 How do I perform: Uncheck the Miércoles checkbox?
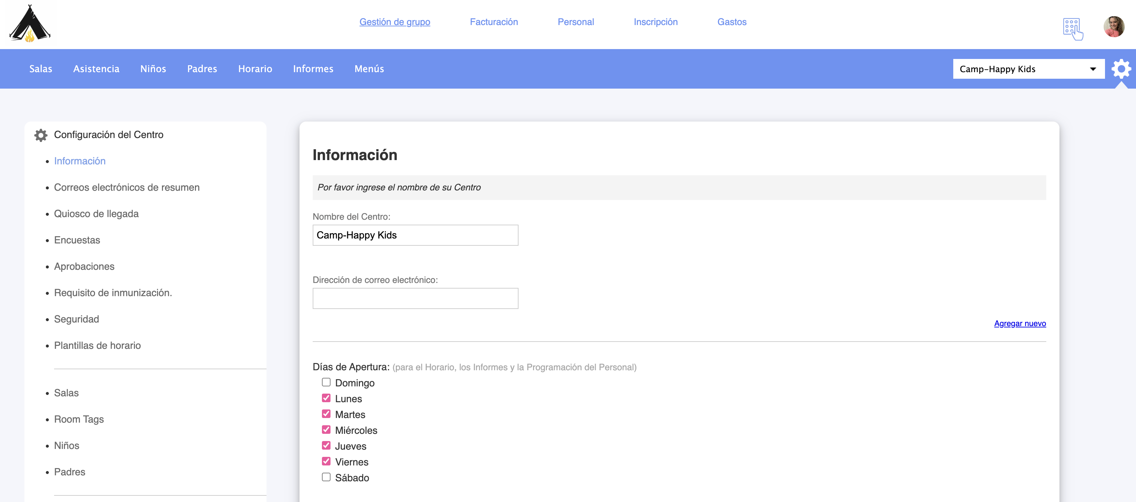[x=326, y=430]
